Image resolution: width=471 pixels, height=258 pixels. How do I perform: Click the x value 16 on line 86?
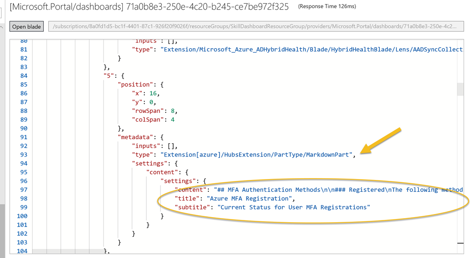click(153, 93)
